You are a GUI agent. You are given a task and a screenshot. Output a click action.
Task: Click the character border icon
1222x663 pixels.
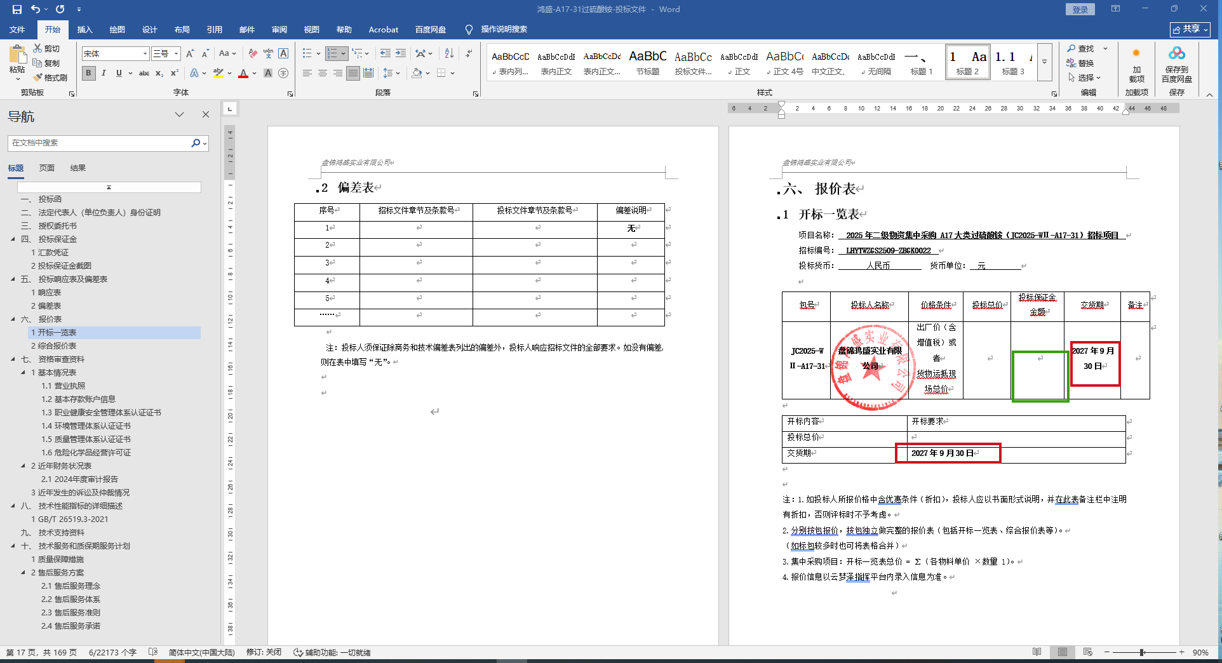coord(283,54)
